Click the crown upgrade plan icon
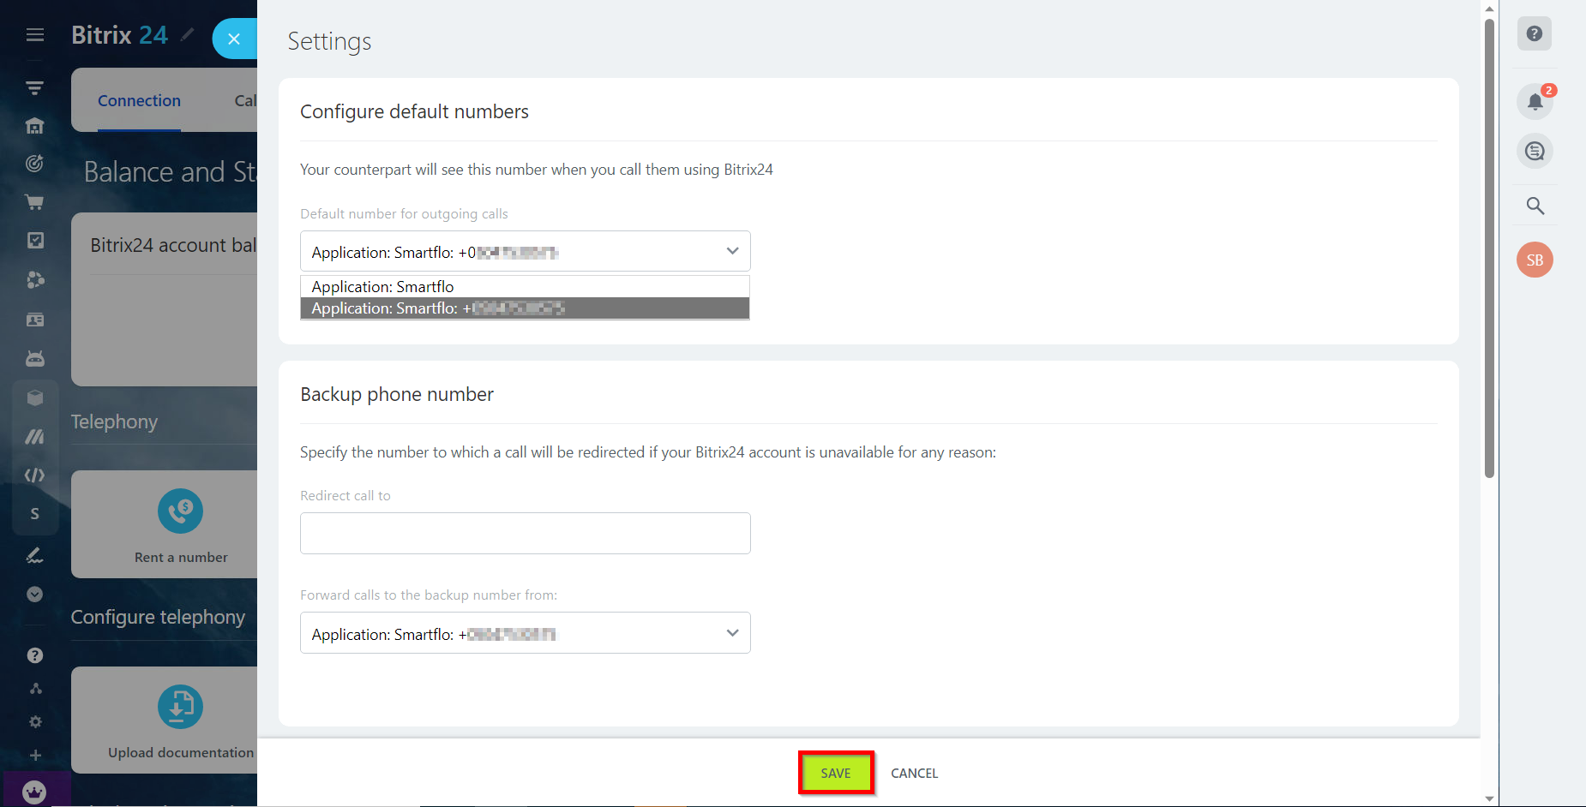This screenshot has height=807, width=1586. [35, 792]
